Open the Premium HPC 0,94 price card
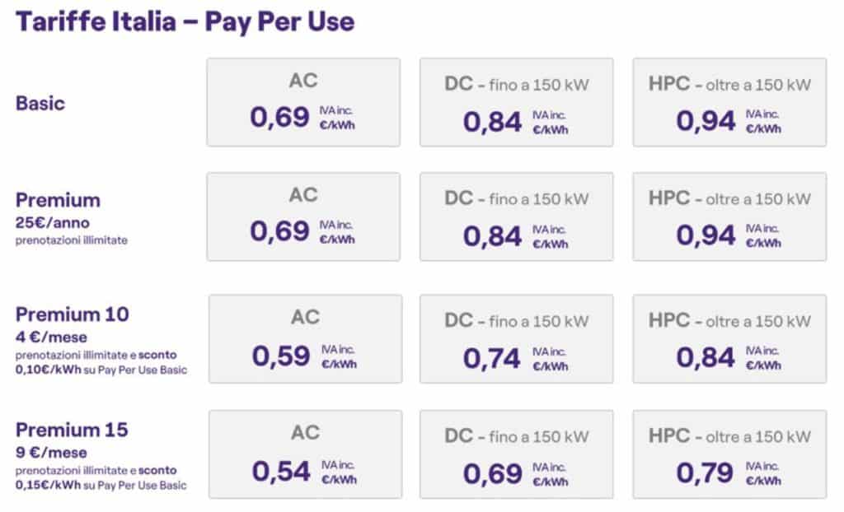Screen dimensions: 844x512 (730, 216)
